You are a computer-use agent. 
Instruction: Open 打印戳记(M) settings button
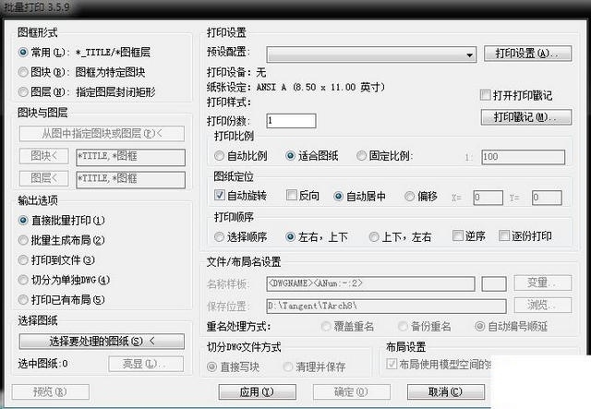point(526,117)
